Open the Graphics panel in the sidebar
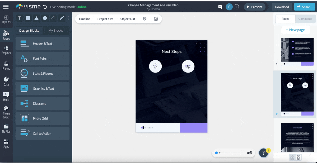The width and height of the screenshot is (317, 163). [6, 50]
